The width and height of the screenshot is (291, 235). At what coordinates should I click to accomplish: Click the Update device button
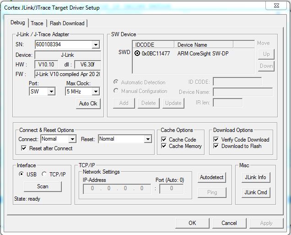(x=173, y=103)
